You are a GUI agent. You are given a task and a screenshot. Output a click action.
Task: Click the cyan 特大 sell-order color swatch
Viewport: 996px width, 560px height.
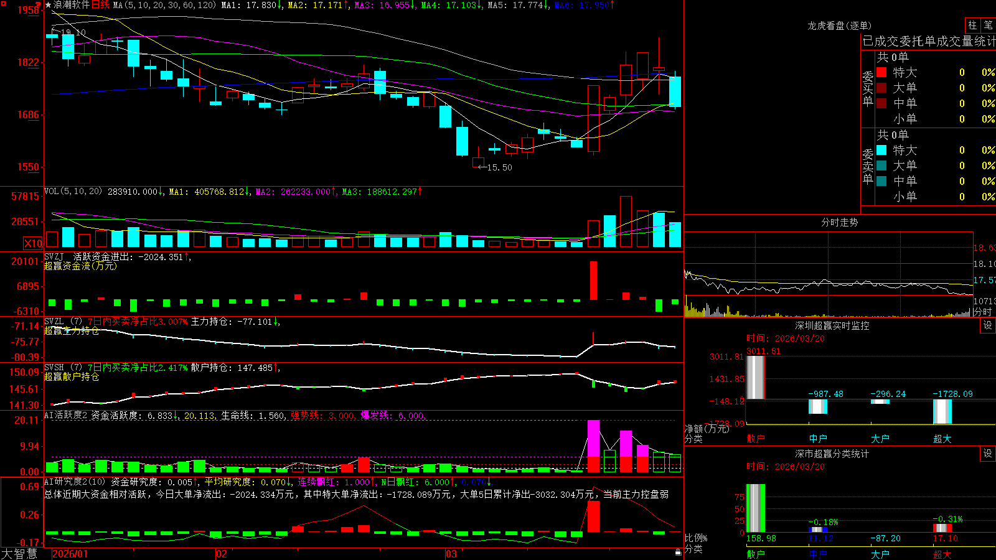[x=881, y=150]
